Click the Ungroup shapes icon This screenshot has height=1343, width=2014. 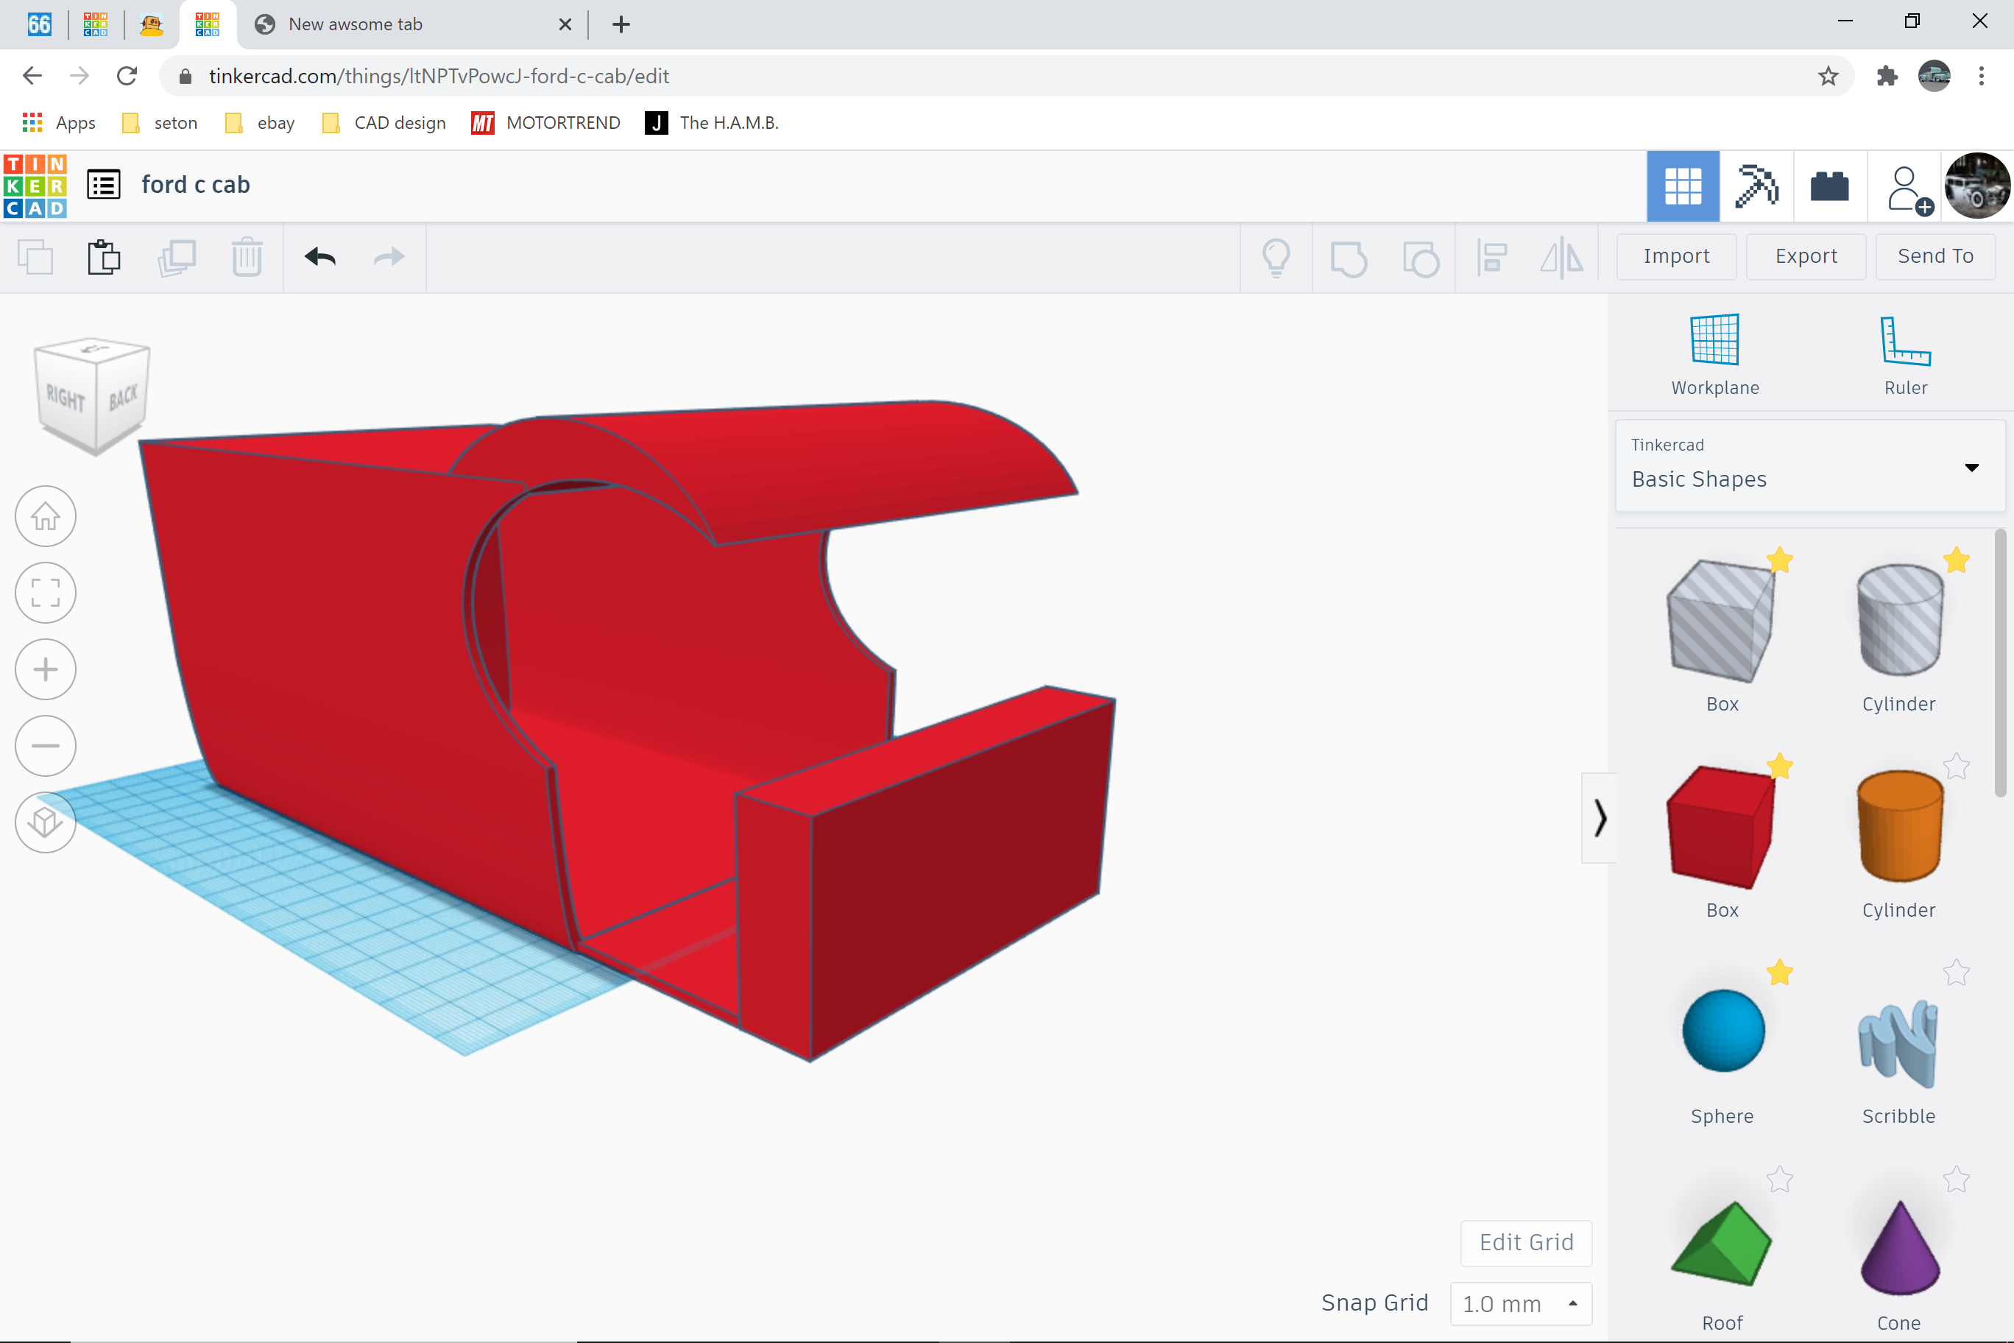click(x=1421, y=258)
